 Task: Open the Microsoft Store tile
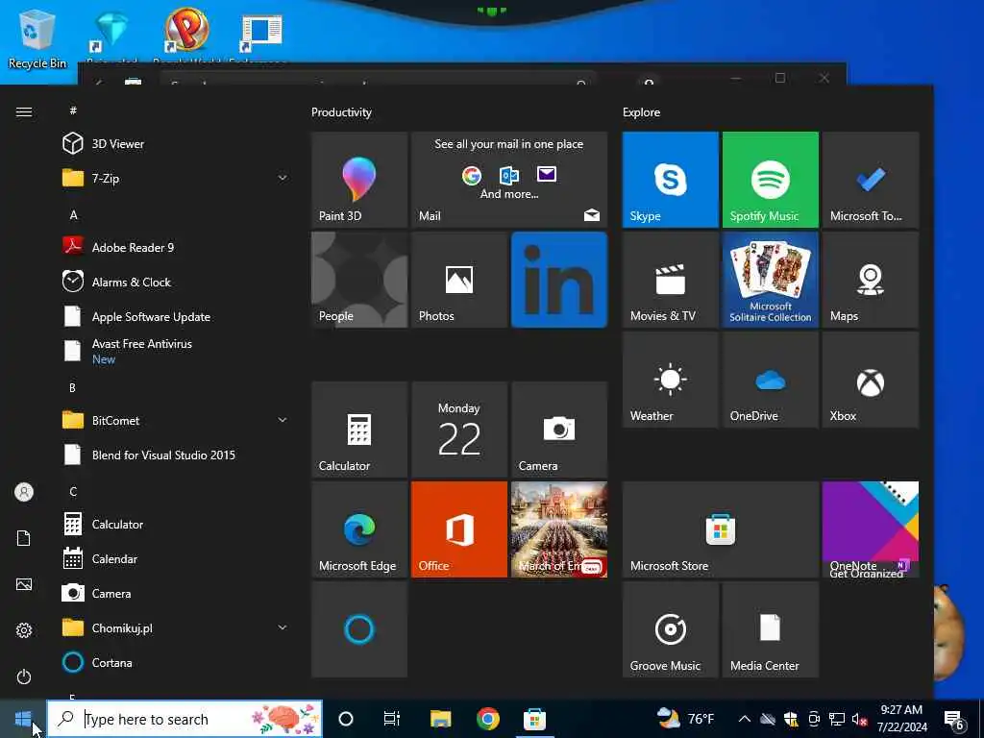[721, 529]
